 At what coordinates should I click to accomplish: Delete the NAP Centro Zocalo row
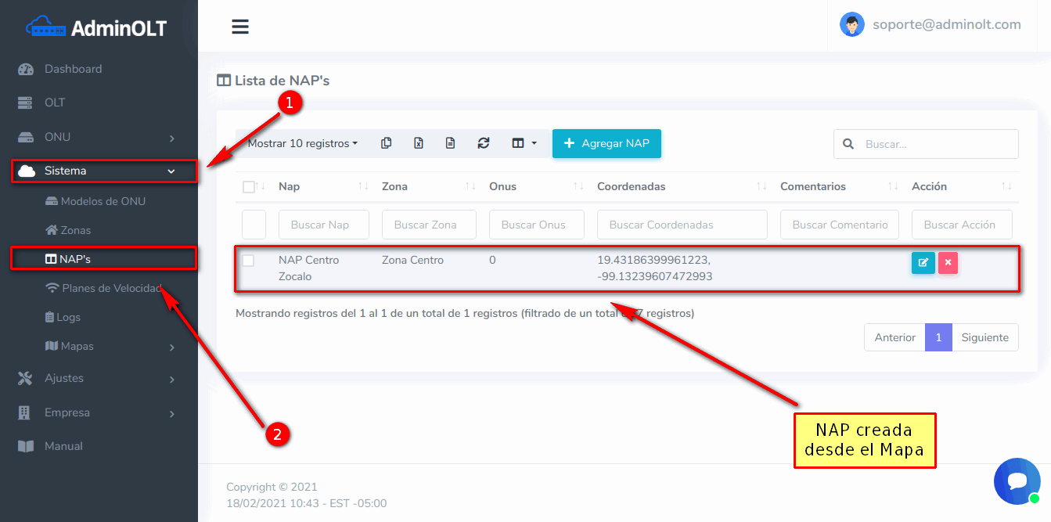point(948,263)
